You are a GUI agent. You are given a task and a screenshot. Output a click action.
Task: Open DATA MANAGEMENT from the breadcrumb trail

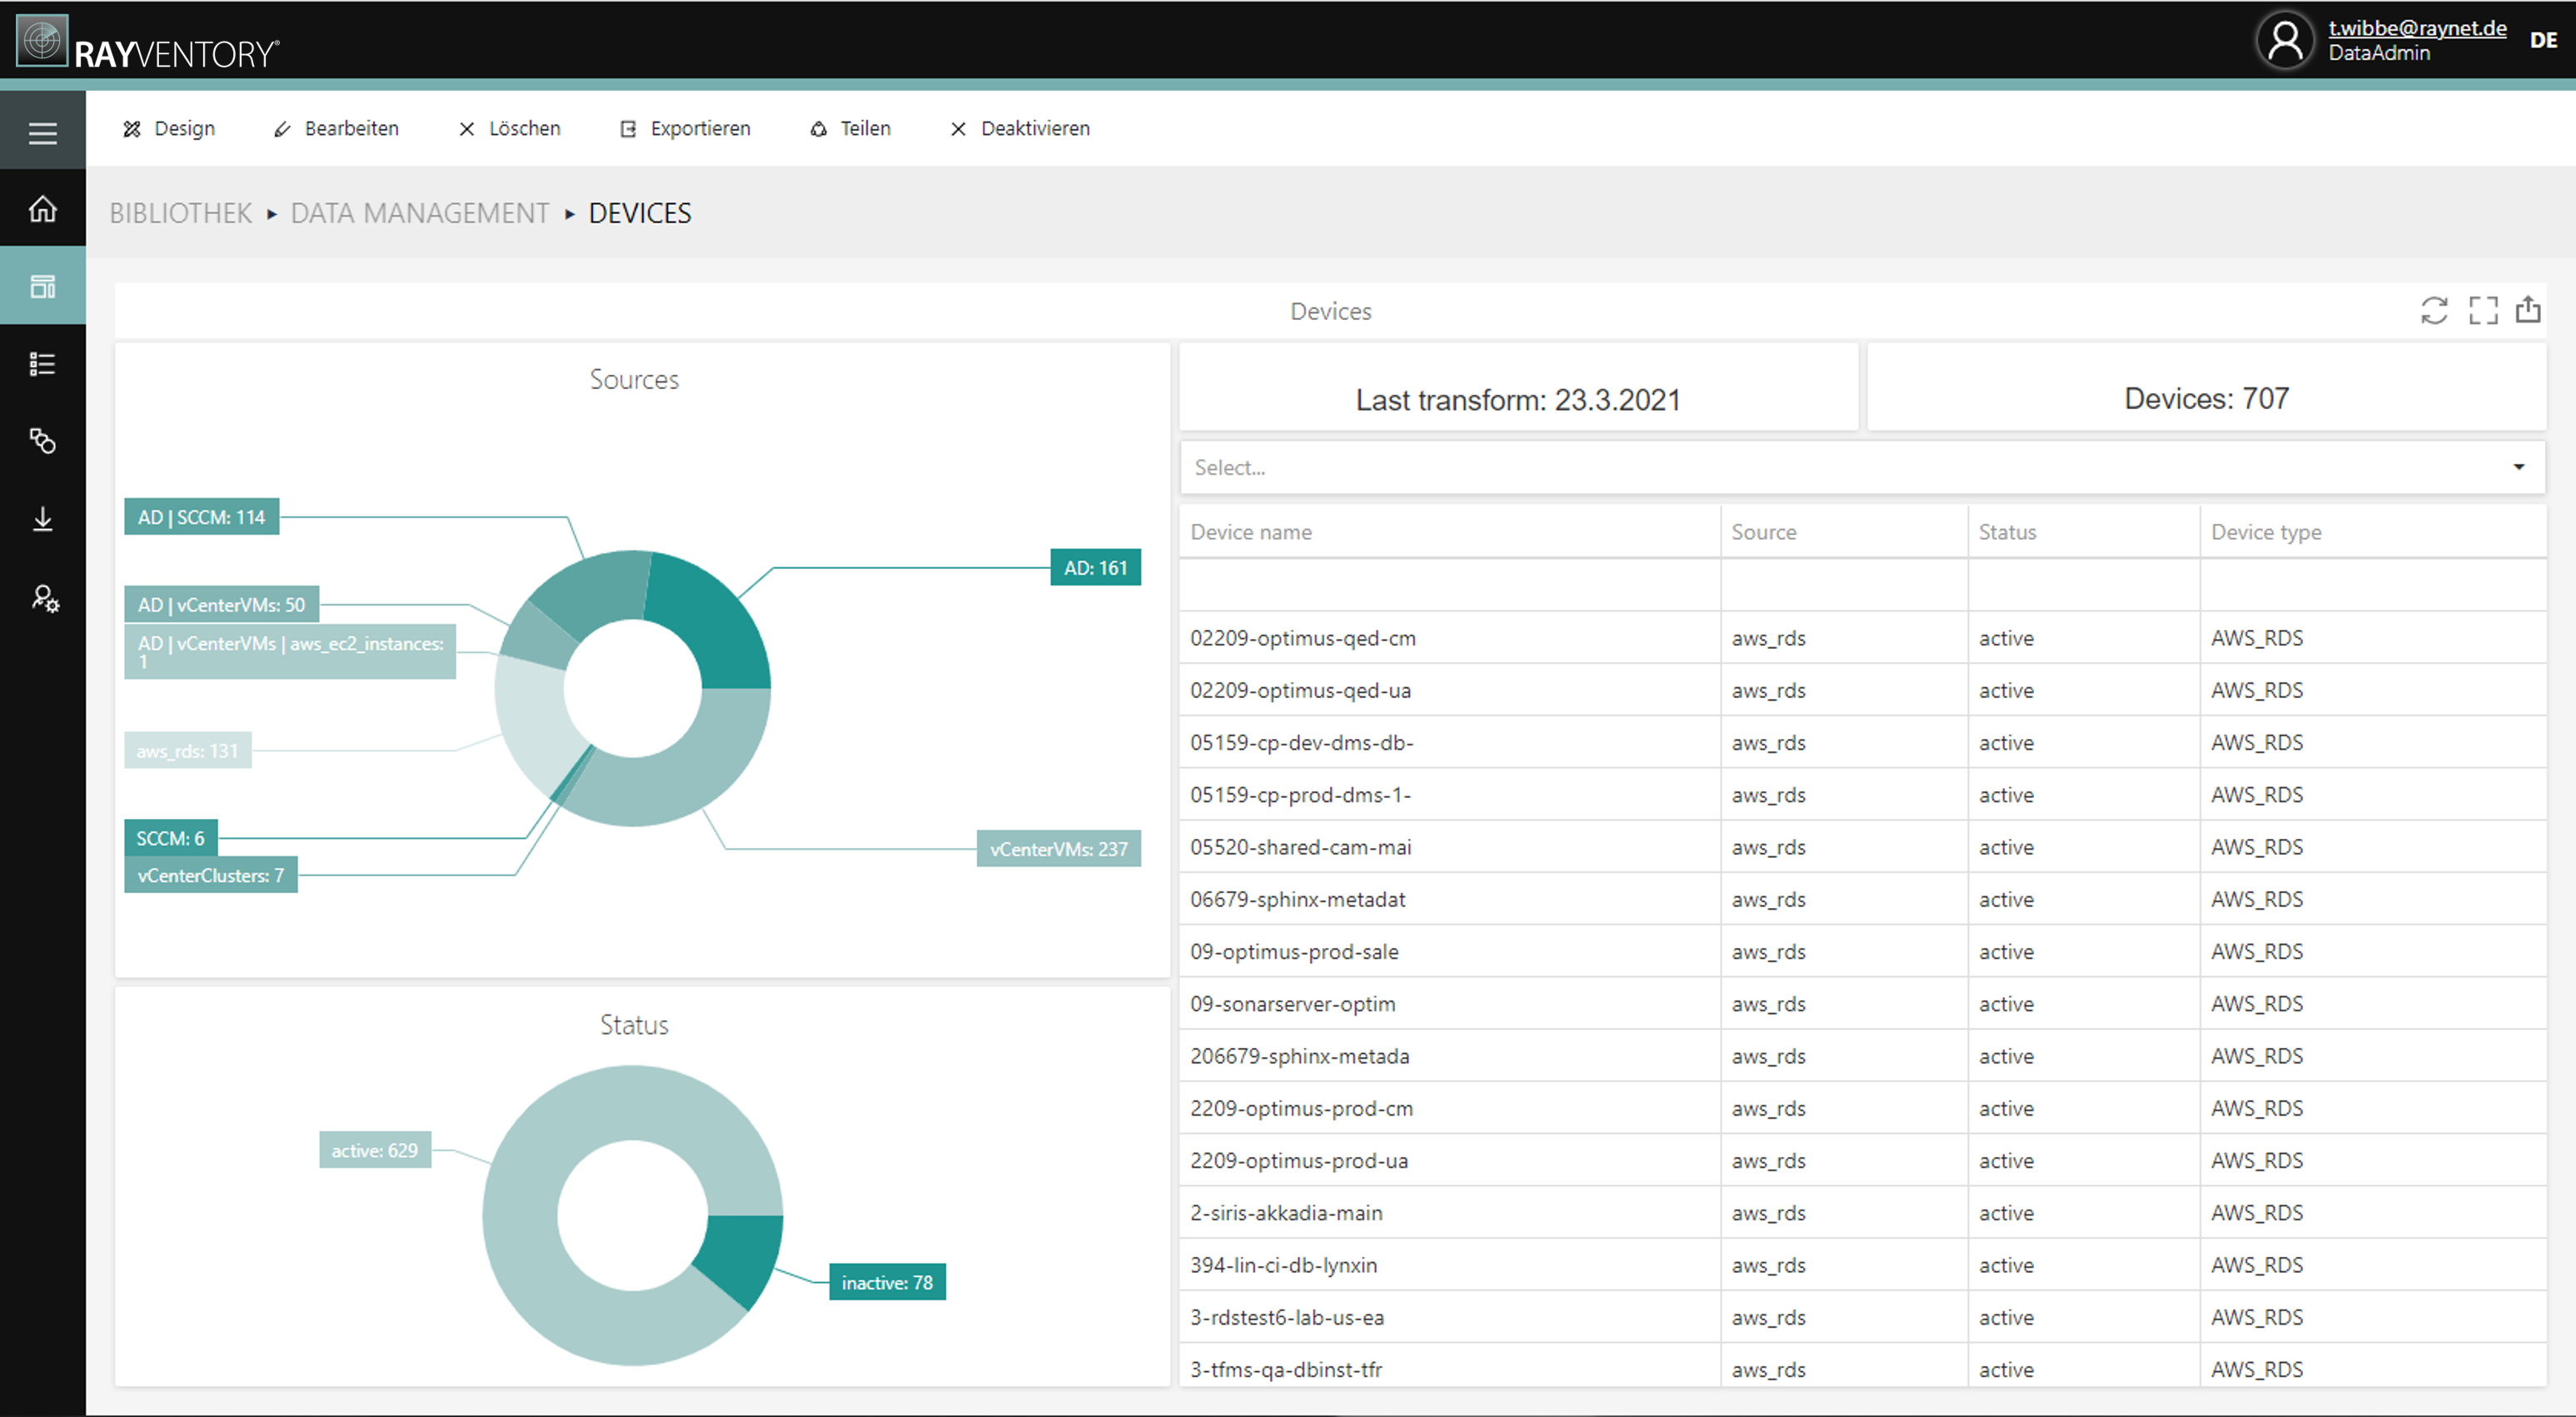click(x=419, y=213)
